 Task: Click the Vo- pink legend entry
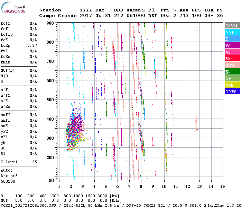point(232,52)
